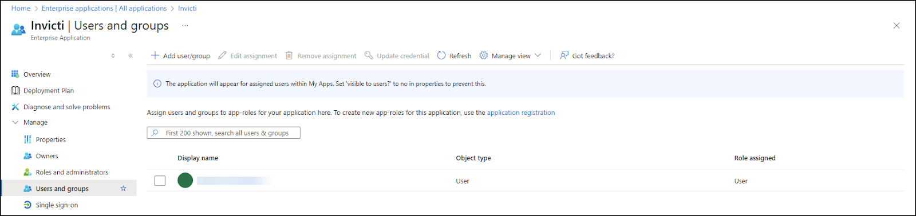Collapse the sidebar with double chevron
916x216 pixels.
point(131,55)
